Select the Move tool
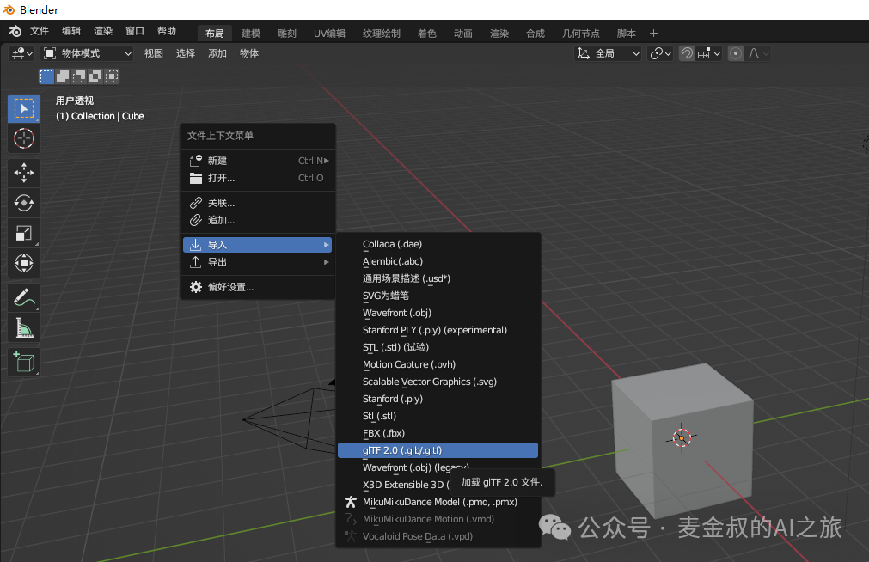 click(x=24, y=173)
